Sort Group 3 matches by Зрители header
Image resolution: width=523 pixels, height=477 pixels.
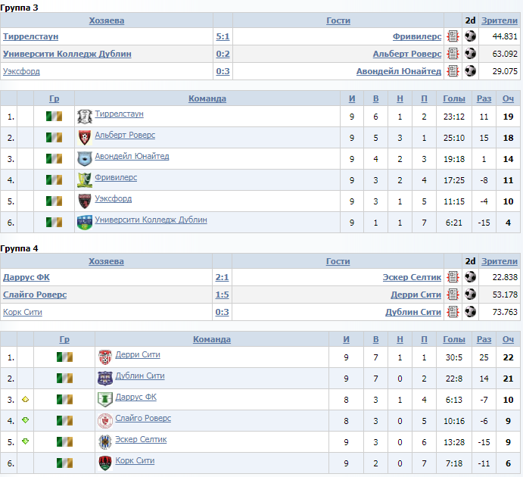click(500, 20)
